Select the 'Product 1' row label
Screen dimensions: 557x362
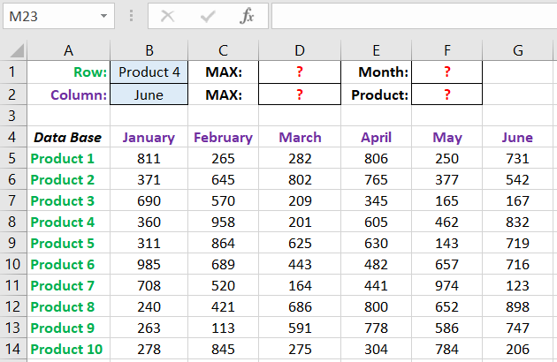69,158
